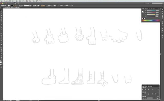Click the fill box in the Color panel
Screen dimensions: 164x101
click(142, 12)
